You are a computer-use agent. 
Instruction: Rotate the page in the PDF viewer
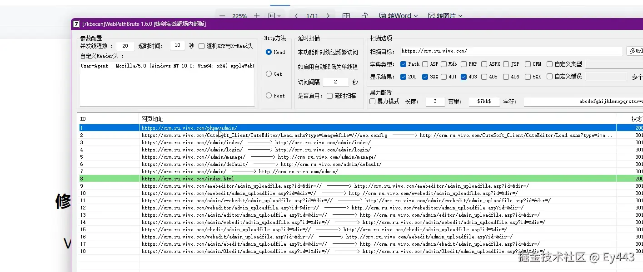pyautogui.click(x=364, y=16)
